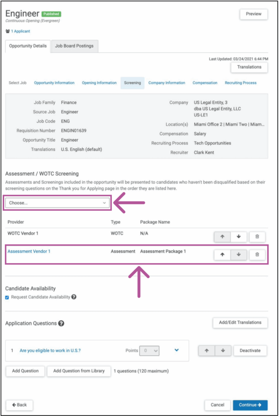279x416 pixels.
Task: Move WOTC Vendor 1 row down
Action: 239,237
